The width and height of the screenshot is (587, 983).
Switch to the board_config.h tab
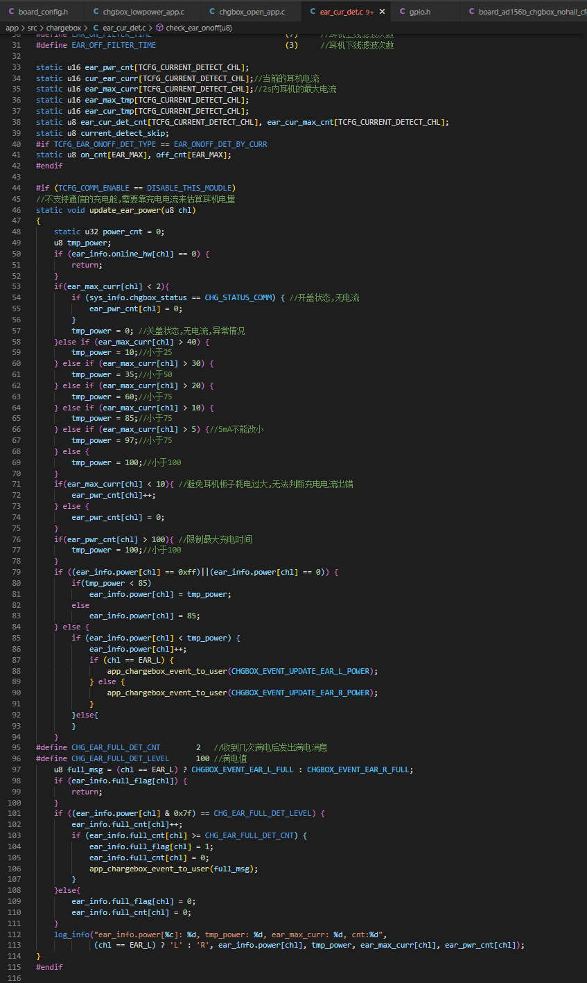[43, 12]
